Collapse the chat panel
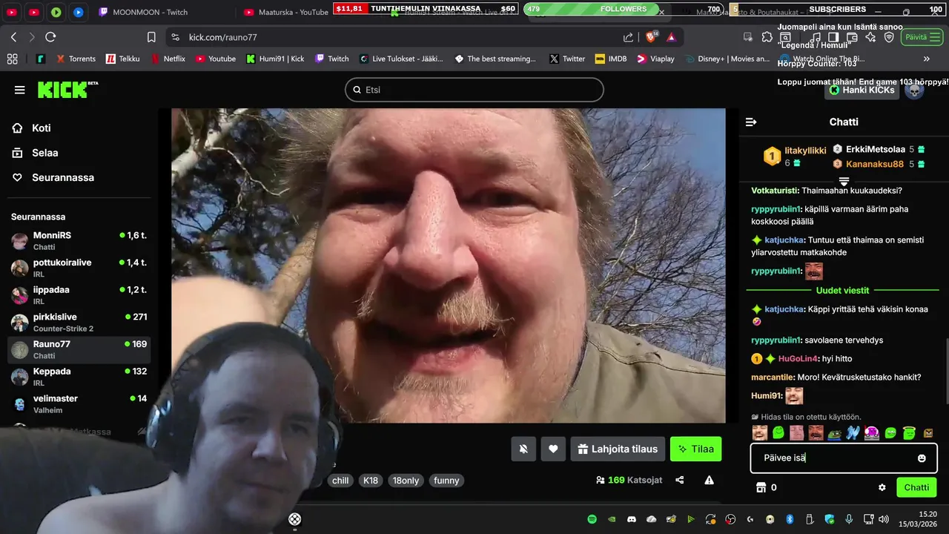This screenshot has width=949, height=534. (751, 122)
